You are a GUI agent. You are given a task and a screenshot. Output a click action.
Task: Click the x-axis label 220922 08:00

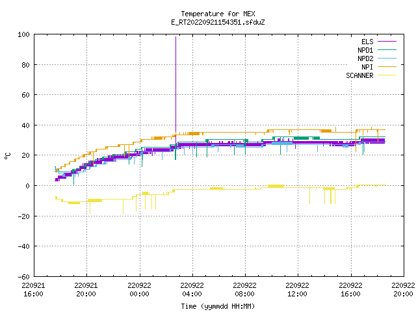coord(244,290)
